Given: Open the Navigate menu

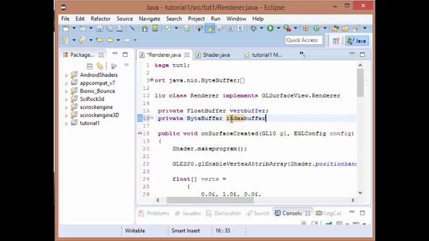Looking at the screenshot, I should 149,19.
